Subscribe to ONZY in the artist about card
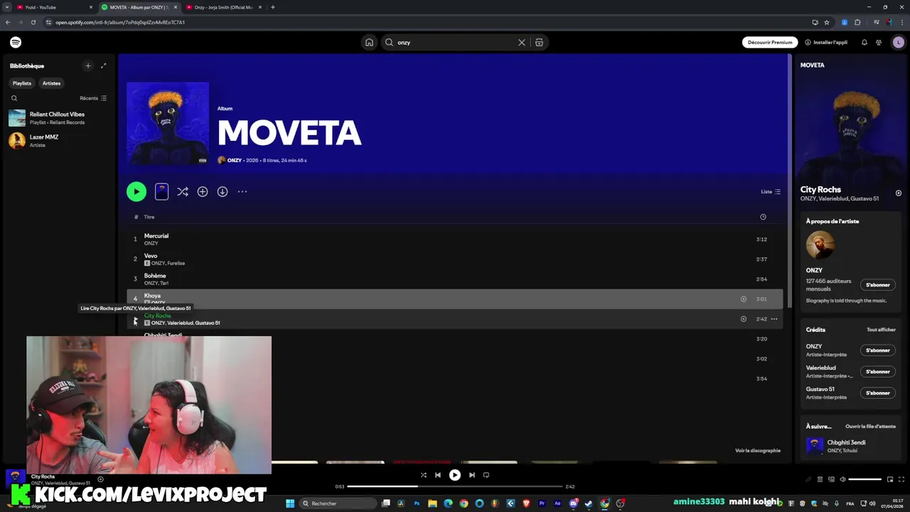 tap(878, 285)
